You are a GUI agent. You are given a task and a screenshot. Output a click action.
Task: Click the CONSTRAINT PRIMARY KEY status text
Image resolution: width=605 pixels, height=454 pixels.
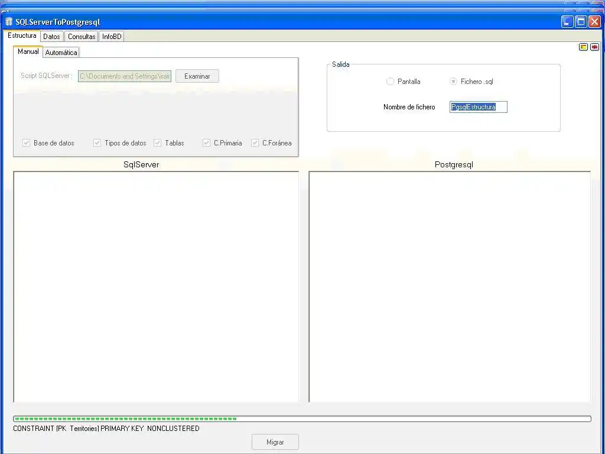coord(106,429)
